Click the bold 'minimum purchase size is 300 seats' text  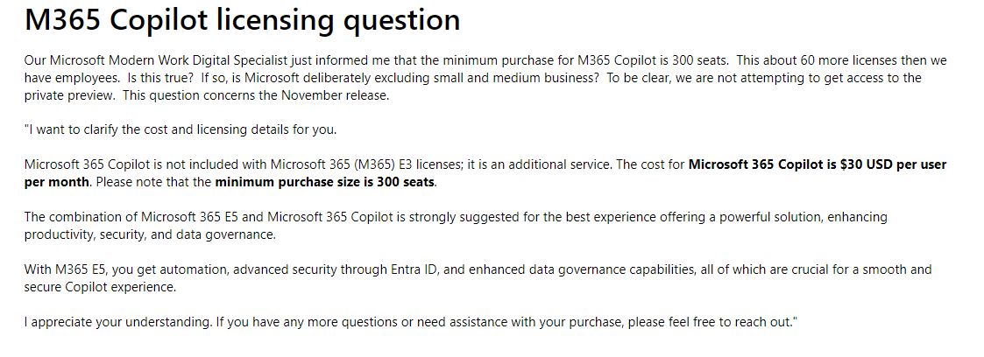(325, 182)
